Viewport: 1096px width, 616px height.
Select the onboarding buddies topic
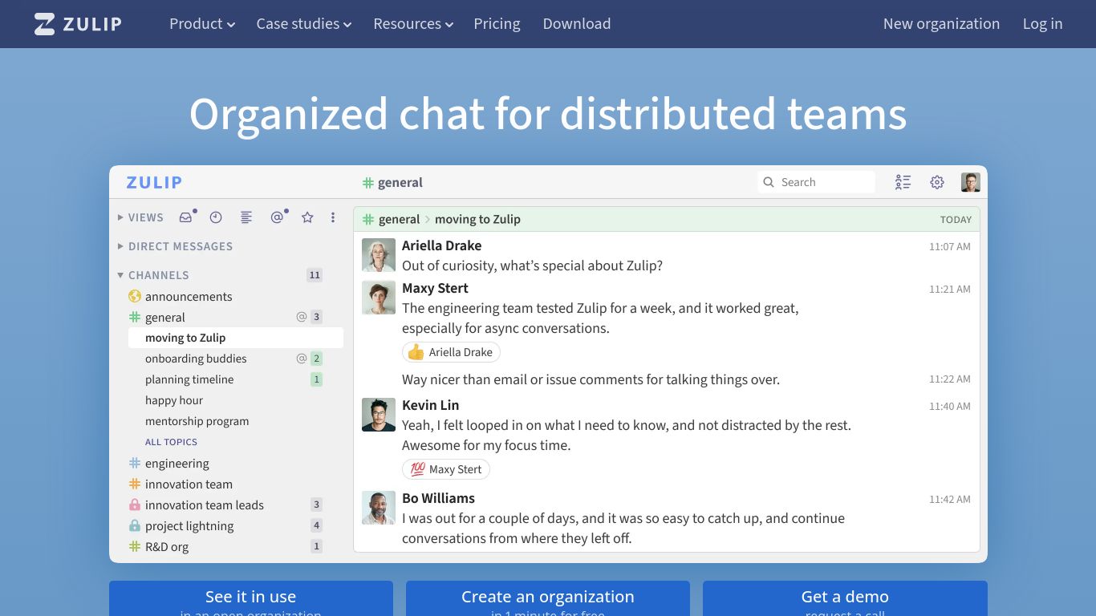tap(196, 359)
